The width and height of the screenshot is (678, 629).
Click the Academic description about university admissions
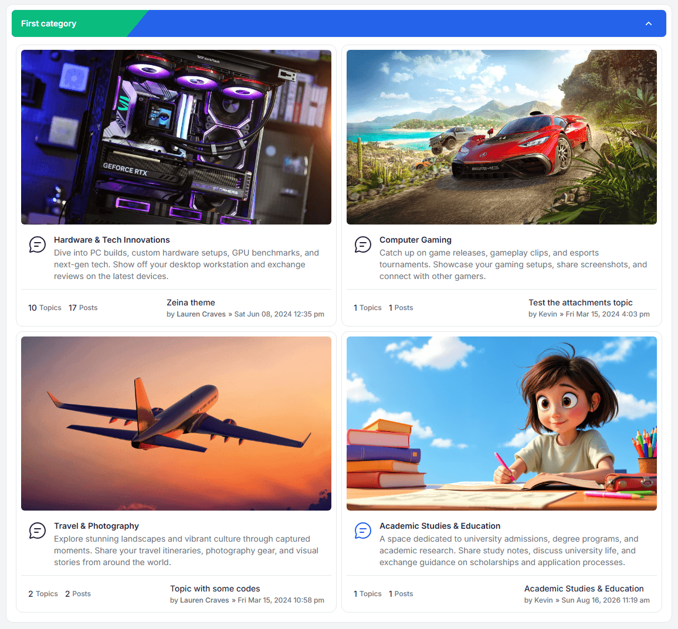[x=509, y=551]
